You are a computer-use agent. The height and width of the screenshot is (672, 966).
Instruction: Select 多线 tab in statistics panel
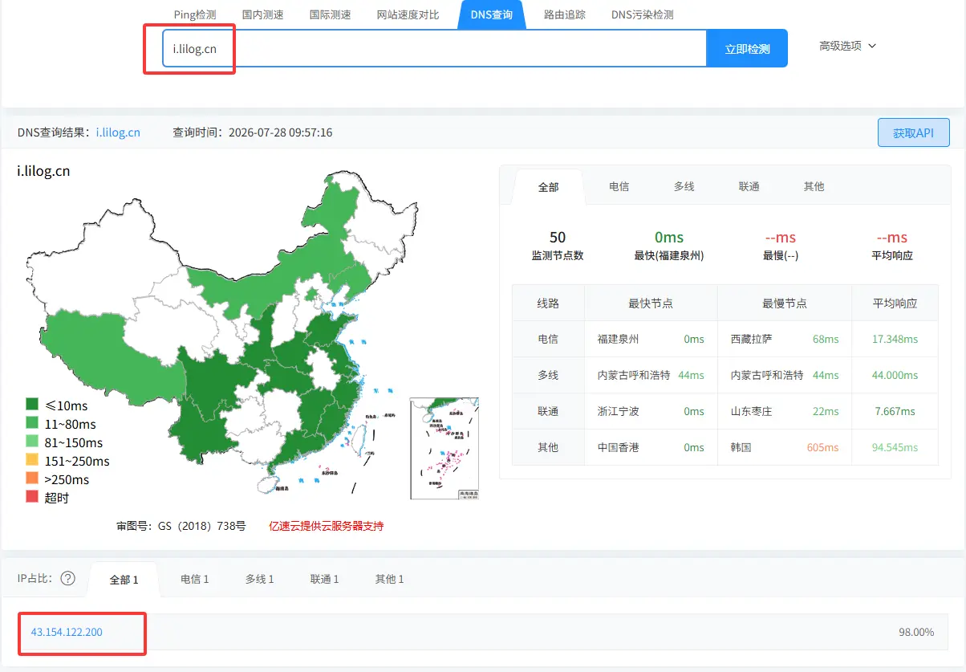[x=684, y=186]
